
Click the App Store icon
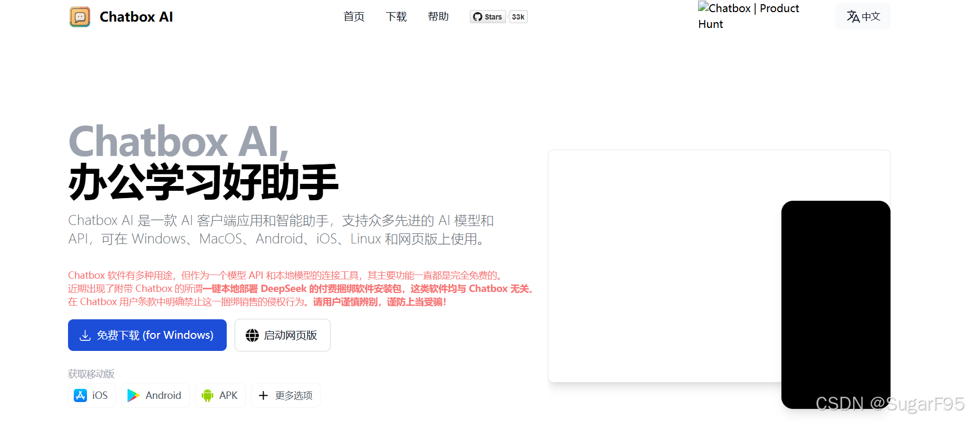pos(80,396)
